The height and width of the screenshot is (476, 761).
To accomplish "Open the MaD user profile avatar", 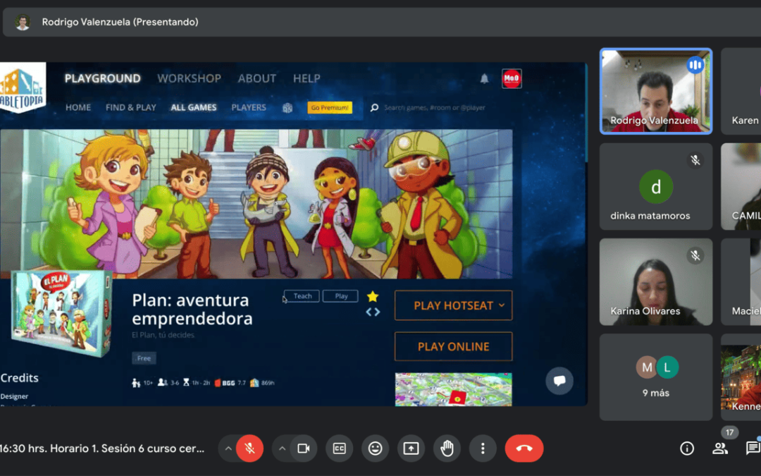I will coord(512,79).
